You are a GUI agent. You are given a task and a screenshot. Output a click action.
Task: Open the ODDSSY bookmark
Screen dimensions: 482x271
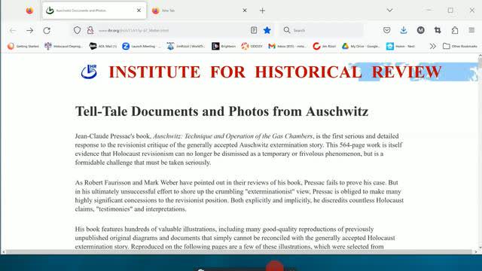252,46
